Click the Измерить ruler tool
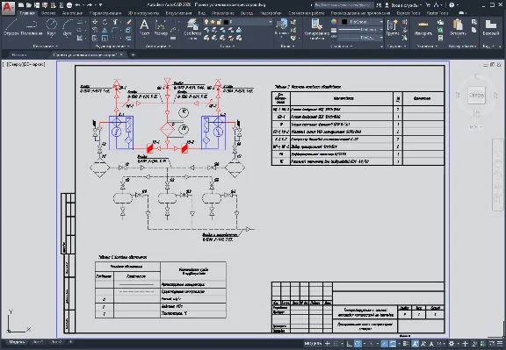Viewport: 506px width, 350px height. point(423,27)
